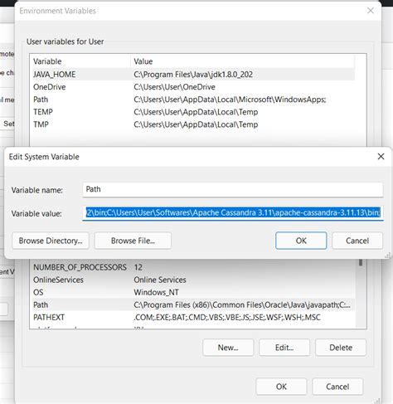The height and width of the screenshot is (404, 393).
Task: Click the Variable value input field
Action: point(233,213)
